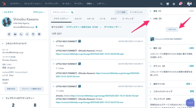Click the search icon in activity search box
Screen dimensions: 196x108
coord(72,12)
